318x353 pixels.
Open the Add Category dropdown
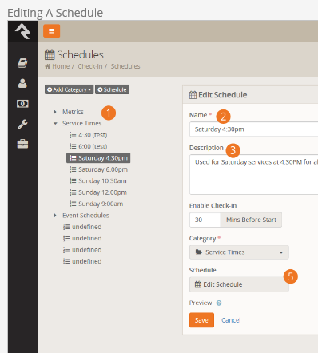coord(70,89)
